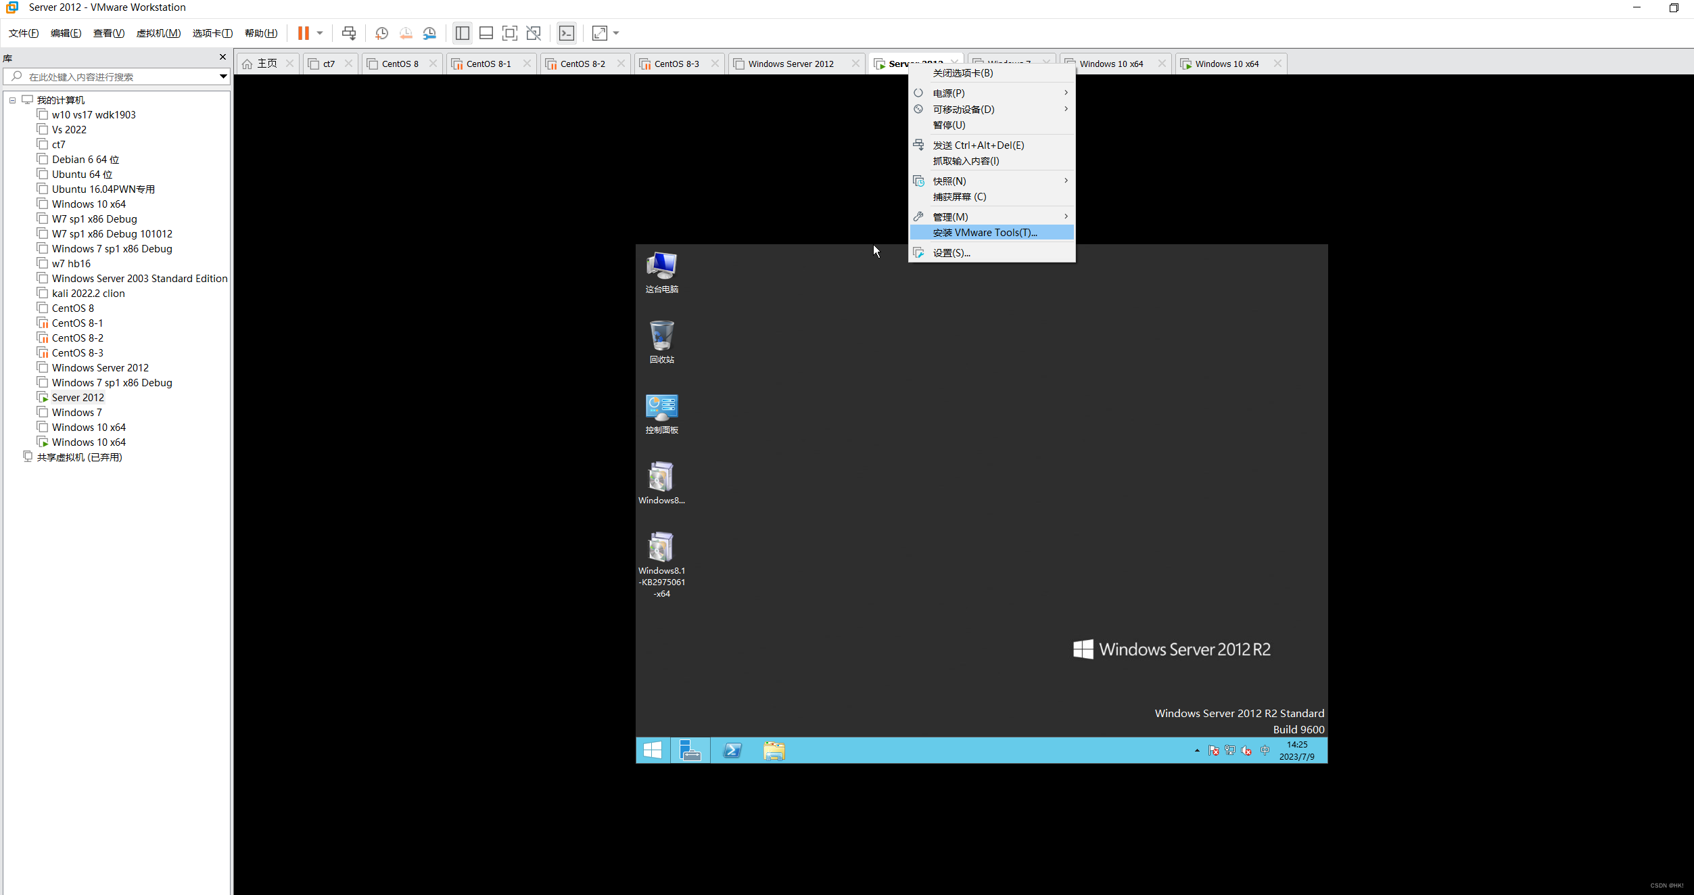Toggle the library sidebar panel
Image resolution: width=1694 pixels, height=895 pixels.
coord(463,32)
